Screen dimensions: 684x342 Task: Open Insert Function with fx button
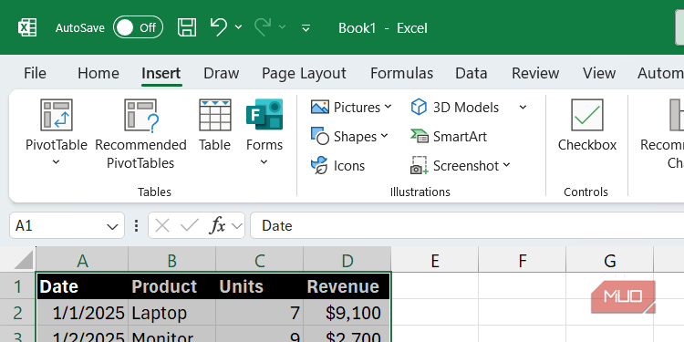click(x=218, y=226)
